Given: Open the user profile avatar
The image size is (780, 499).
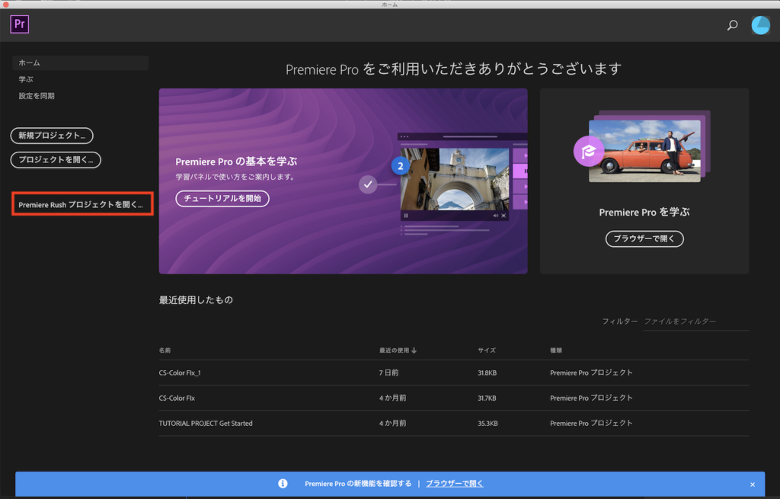Looking at the screenshot, I should [760, 25].
